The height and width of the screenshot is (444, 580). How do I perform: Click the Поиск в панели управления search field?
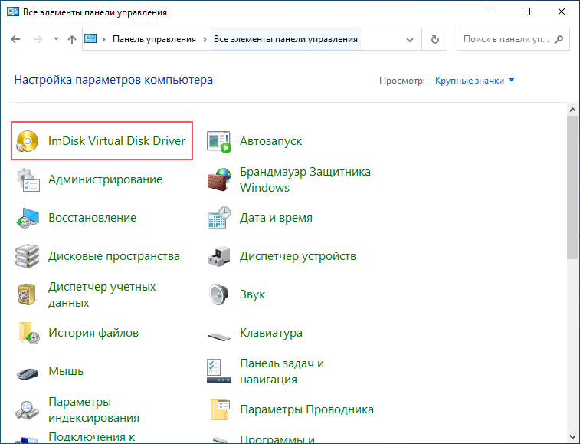pos(513,39)
